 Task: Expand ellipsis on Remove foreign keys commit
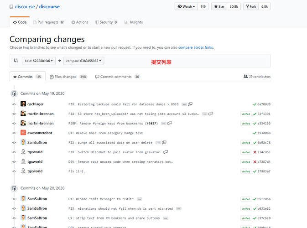click(164, 124)
